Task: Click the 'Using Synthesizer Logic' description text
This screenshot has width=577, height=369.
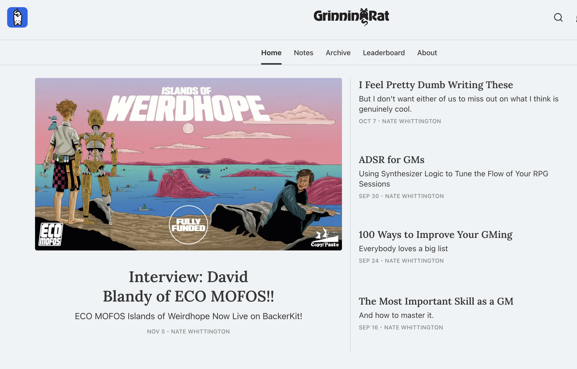Action: [453, 179]
